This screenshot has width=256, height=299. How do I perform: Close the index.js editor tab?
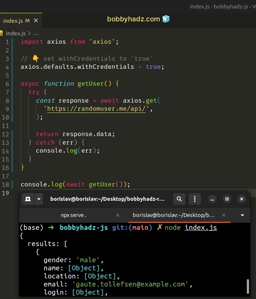click(36, 20)
